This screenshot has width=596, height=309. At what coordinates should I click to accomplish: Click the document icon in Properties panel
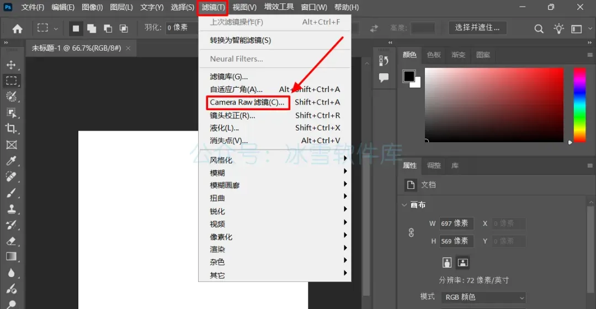coord(411,185)
